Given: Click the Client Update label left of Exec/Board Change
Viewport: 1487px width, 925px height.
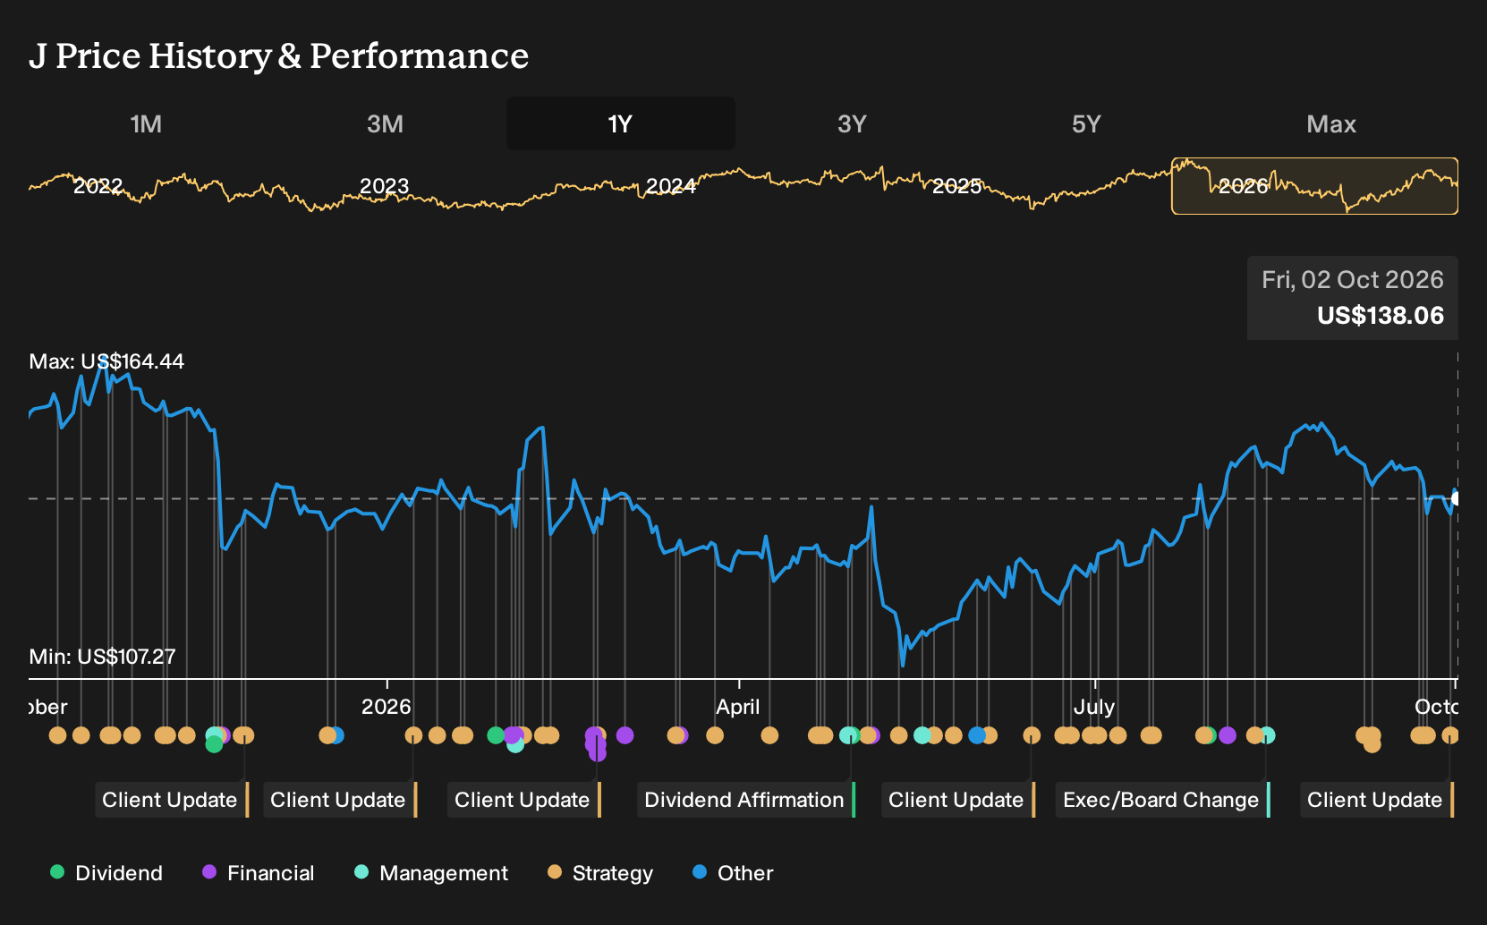Looking at the screenshot, I should [958, 800].
